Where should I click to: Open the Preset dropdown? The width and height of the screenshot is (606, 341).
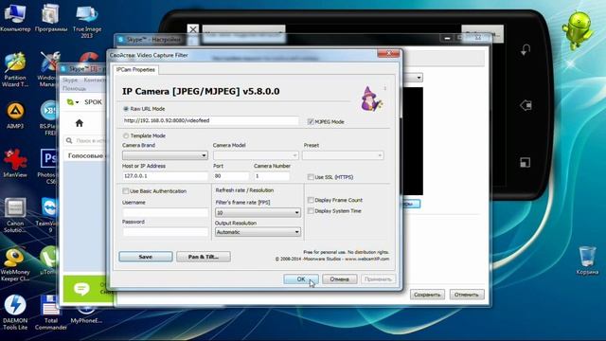(343, 155)
